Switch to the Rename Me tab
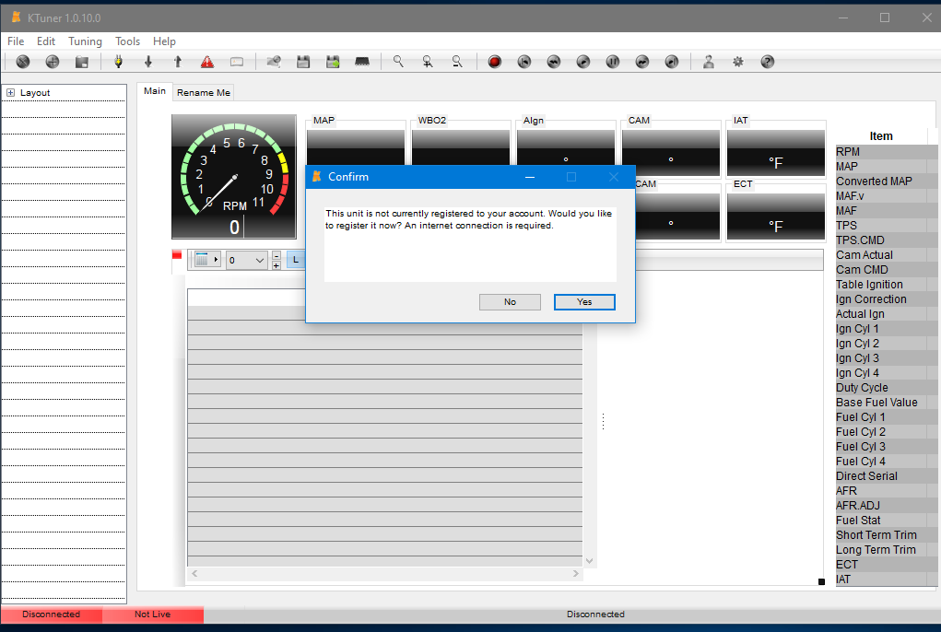The image size is (941, 632). point(204,92)
